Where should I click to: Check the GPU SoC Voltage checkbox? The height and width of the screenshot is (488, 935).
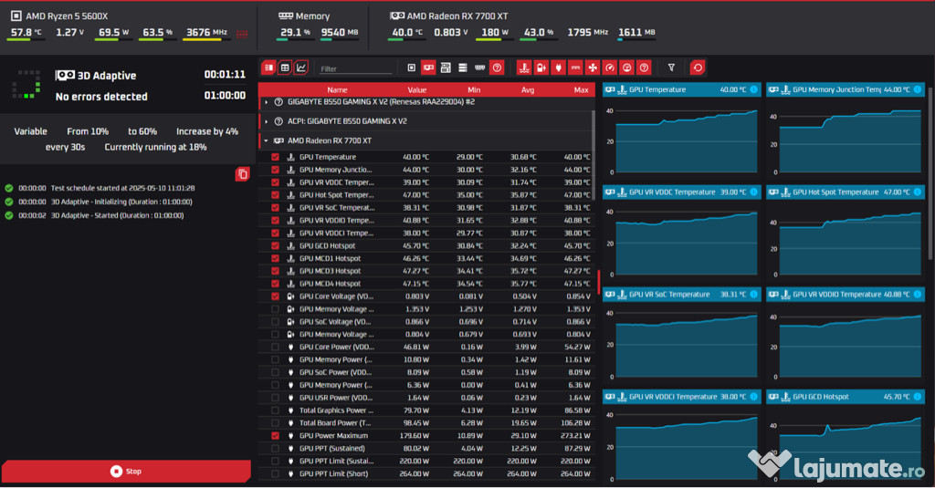pos(275,322)
